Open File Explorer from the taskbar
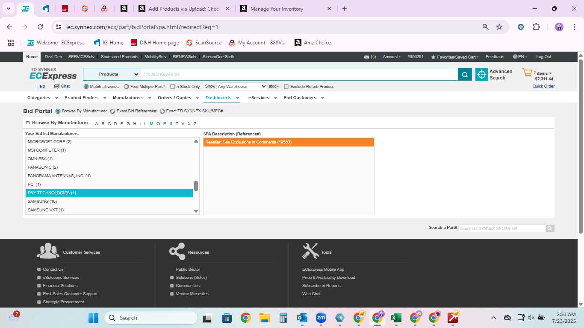 click(264, 318)
